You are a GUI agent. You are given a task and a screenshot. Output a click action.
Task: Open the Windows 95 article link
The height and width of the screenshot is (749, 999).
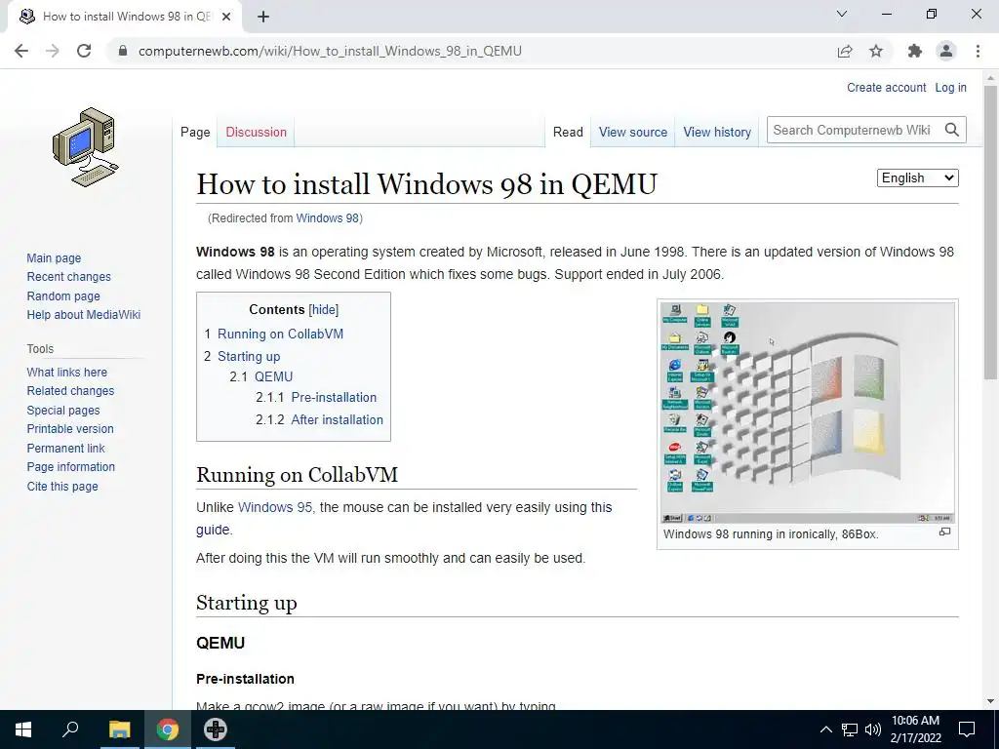[x=274, y=507]
